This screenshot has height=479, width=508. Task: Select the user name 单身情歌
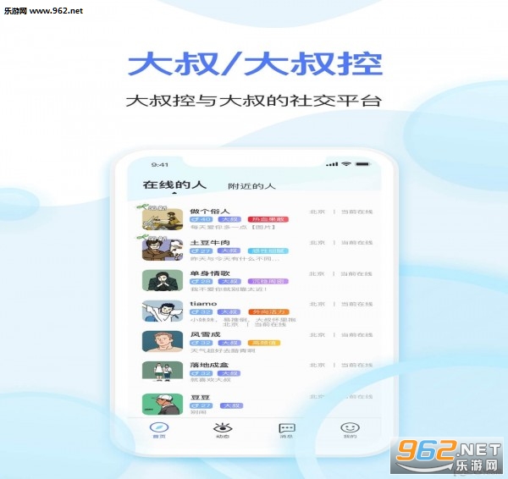(210, 273)
